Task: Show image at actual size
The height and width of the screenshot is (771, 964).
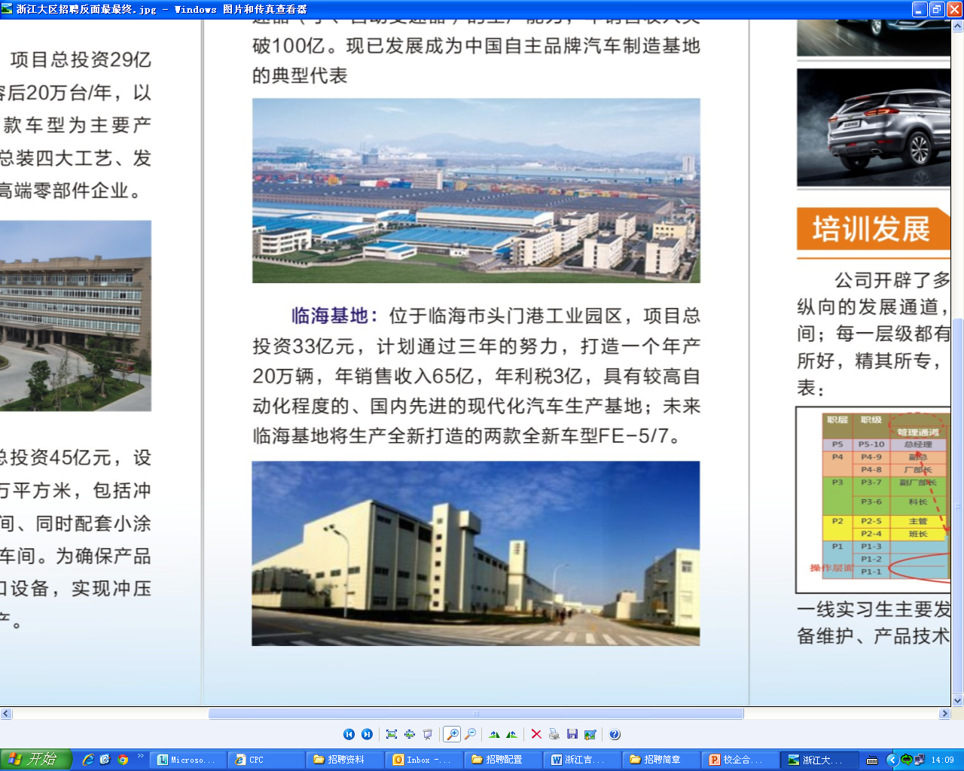Action: pos(410,734)
